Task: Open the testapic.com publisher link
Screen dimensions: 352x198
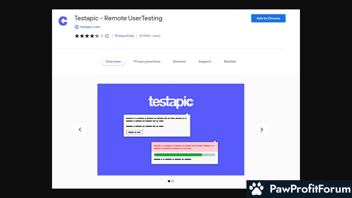Action: click(x=90, y=27)
